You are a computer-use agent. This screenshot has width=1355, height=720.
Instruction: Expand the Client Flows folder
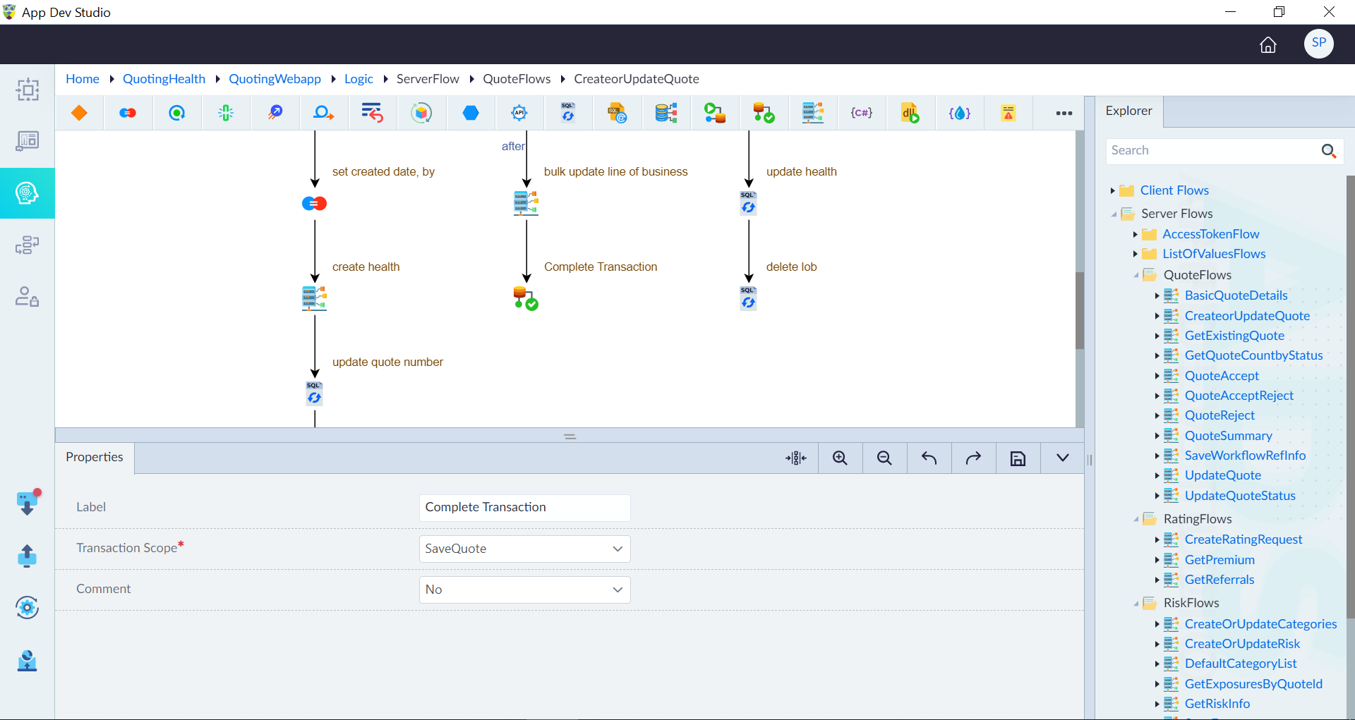pyautogui.click(x=1112, y=191)
